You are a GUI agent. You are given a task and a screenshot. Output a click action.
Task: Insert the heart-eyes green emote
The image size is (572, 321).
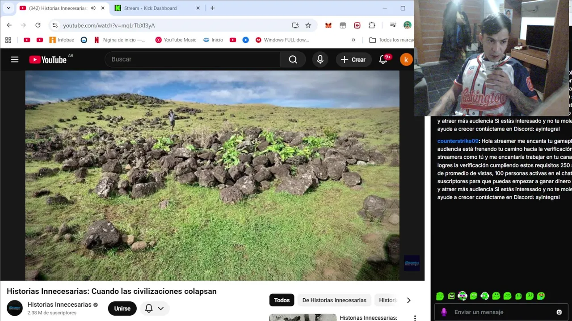pos(541,296)
